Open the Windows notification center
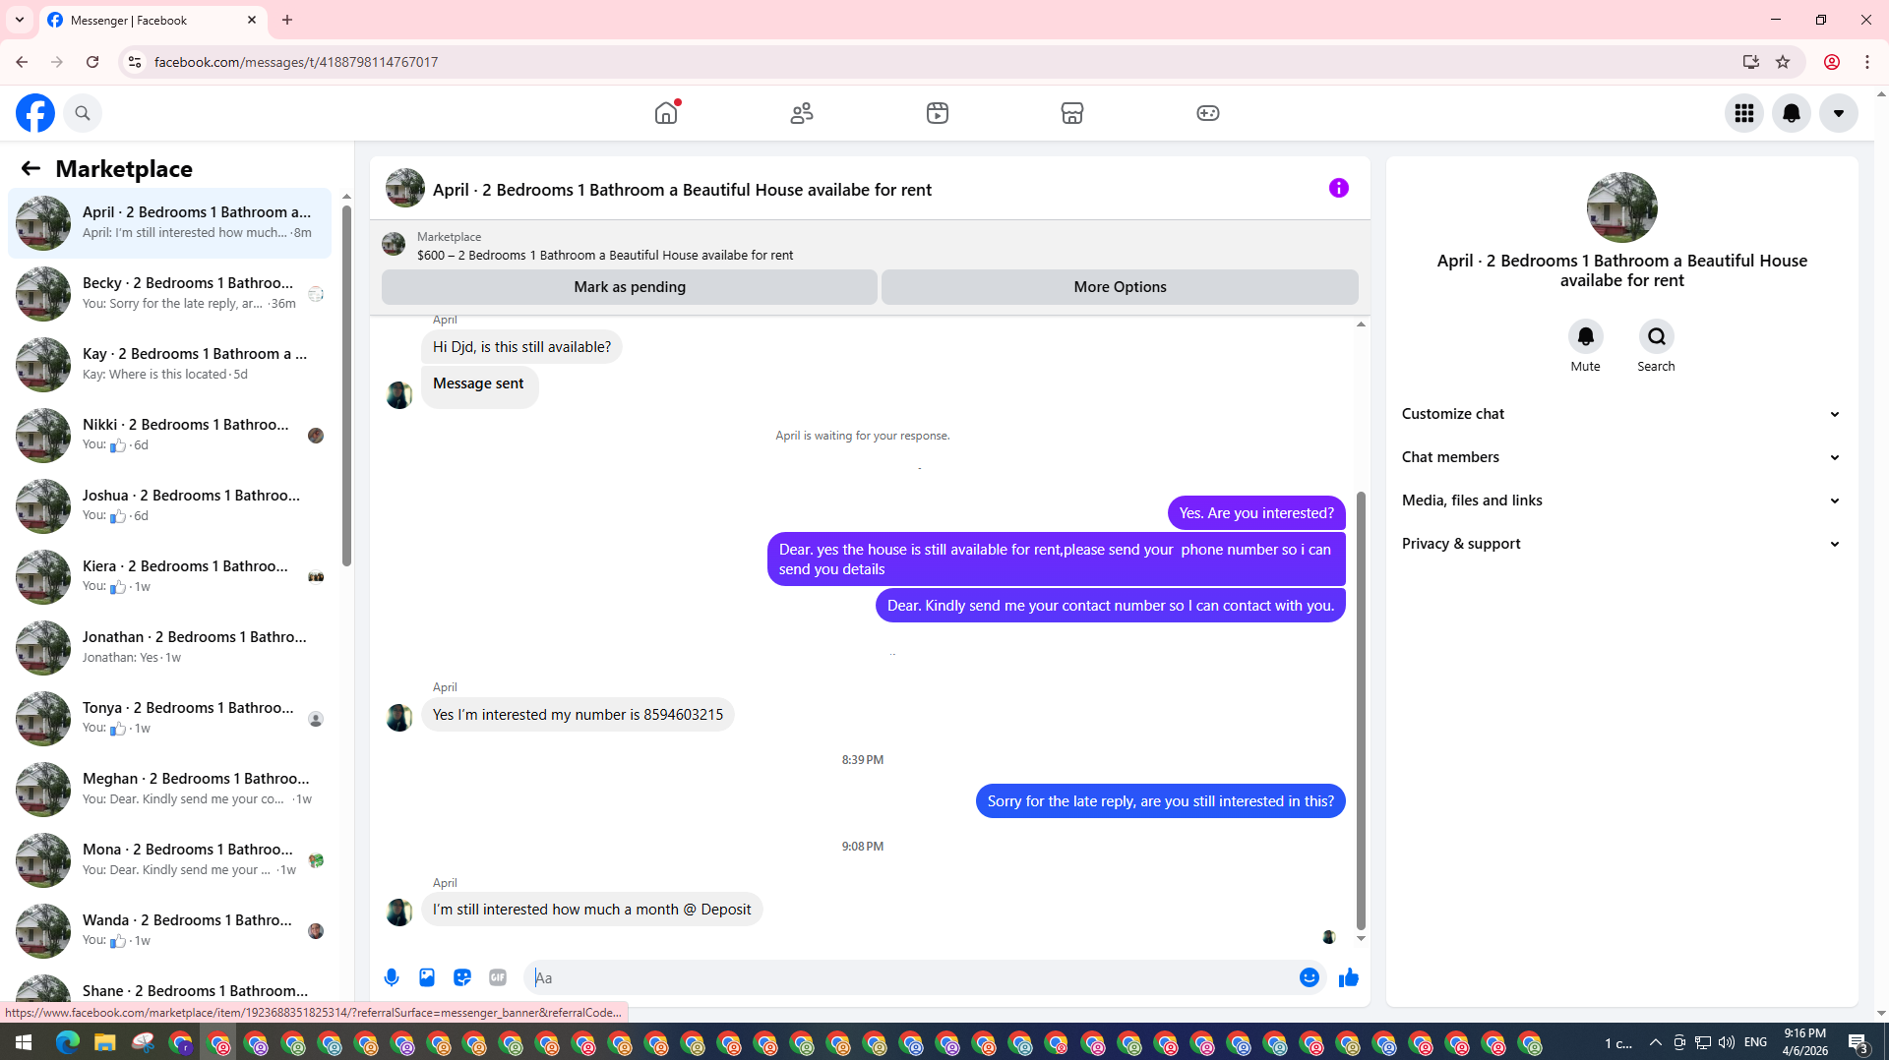 click(1858, 1042)
